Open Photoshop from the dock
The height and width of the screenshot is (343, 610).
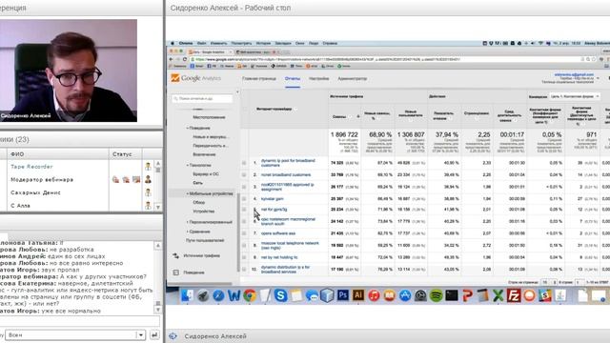[x=343, y=295]
